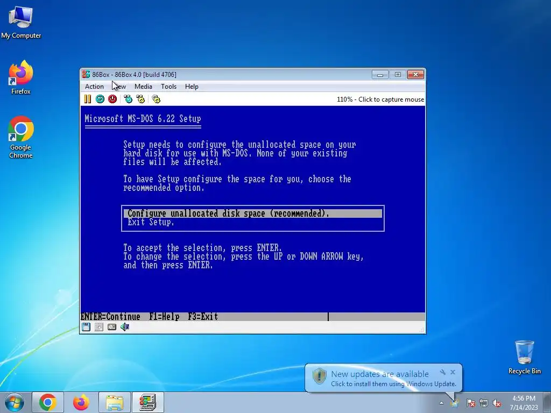Switch to 86Box taskbar button
This screenshot has width=551, height=413.
pos(147,402)
